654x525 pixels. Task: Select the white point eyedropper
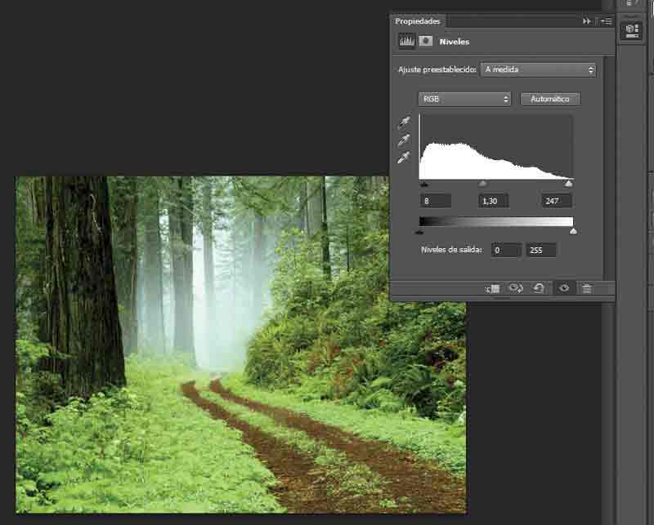coord(404,158)
